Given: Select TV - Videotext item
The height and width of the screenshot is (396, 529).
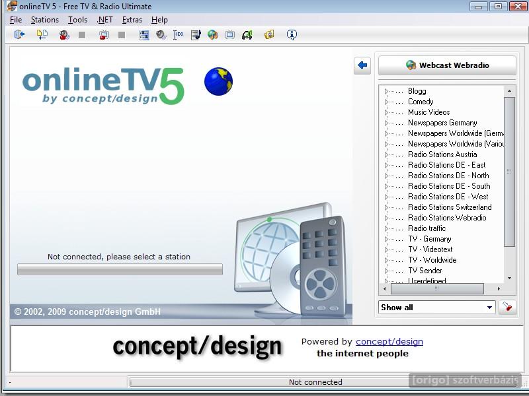Looking at the screenshot, I should coord(430,249).
